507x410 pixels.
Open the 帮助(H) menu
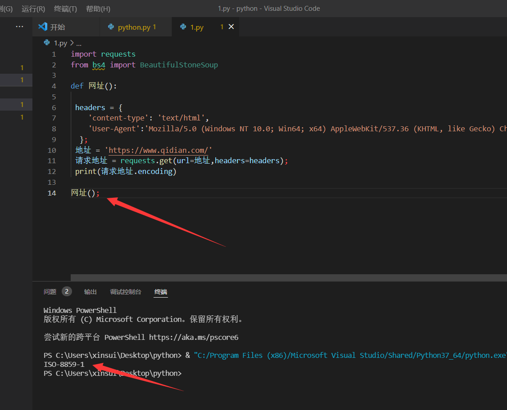point(98,9)
